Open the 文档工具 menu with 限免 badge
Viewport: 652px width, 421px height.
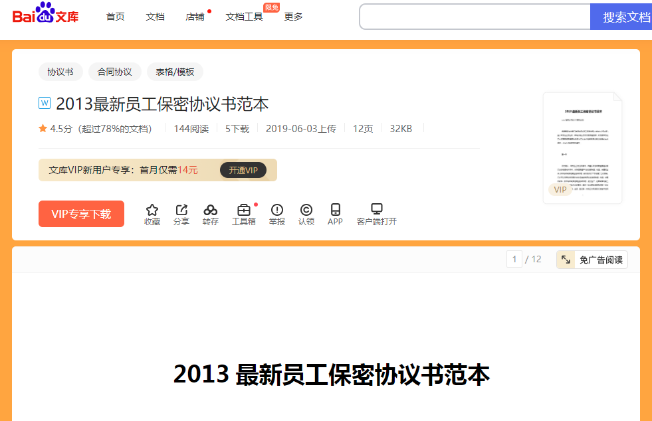coord(243,17)
